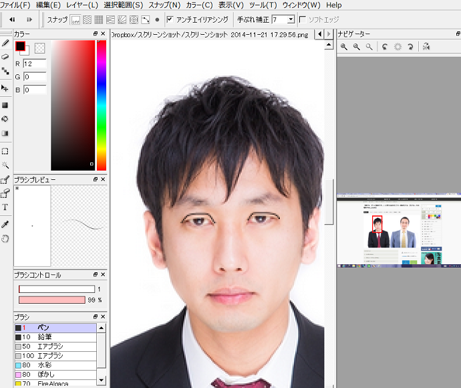Open the レイヤー(L) menu
The height and width of the screenshot is (388, 461).
(82, 5)
